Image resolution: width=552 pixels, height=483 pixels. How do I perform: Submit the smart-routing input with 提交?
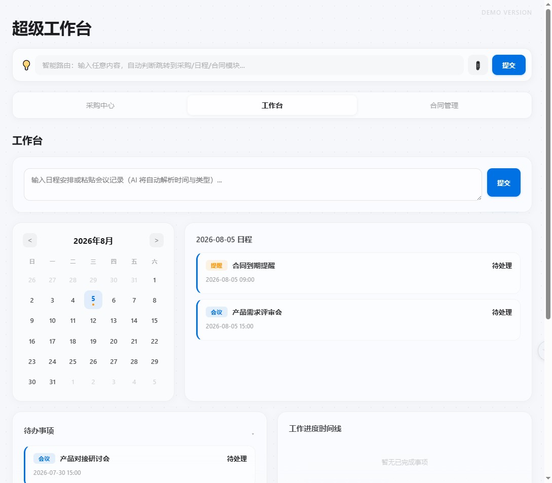pyautogui.click(x=509, y=65)
